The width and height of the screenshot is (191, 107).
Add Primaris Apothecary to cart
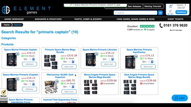coord(148,67)
